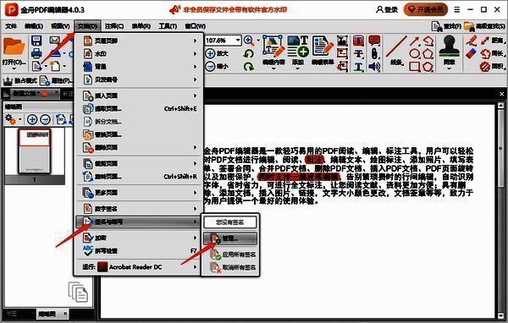The height and width of the screenshot is (323, 508).
Task: Select the red and blue eraser tool
Action: pyautogui.click(x=472, y=54)
